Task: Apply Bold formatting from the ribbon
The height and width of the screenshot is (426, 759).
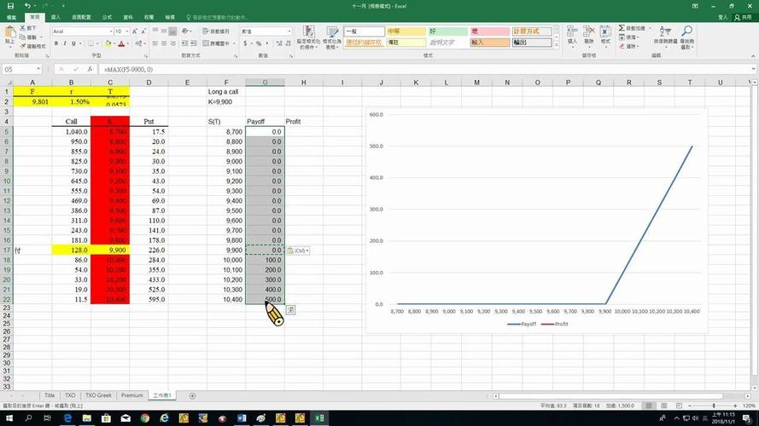Action: pos(55,43)
